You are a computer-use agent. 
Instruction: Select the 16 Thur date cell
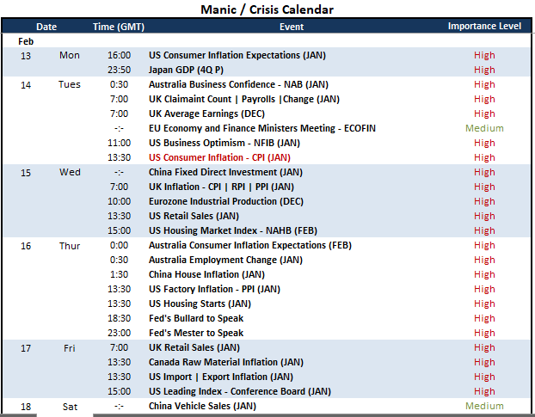click(50, 246)
